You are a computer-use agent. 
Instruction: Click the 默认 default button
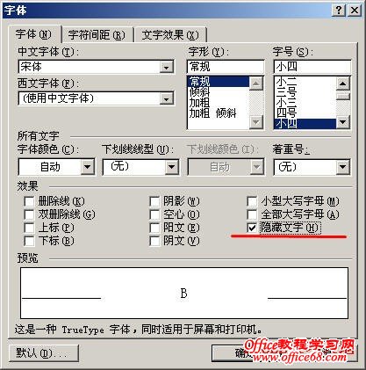[44, 353]
